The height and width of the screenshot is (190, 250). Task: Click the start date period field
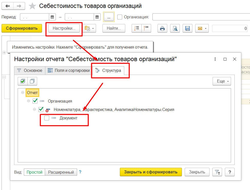click(35, 17)
